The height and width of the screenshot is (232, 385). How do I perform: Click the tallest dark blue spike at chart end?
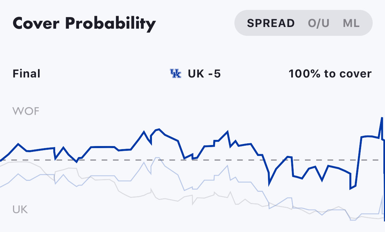click(x=382, y=118)
